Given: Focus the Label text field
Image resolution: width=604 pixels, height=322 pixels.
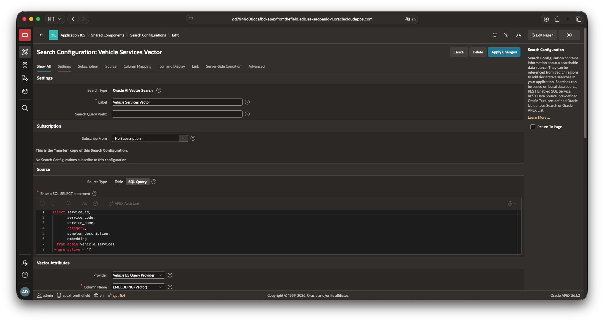Looking at the screenshot, I should click(177, 102).
